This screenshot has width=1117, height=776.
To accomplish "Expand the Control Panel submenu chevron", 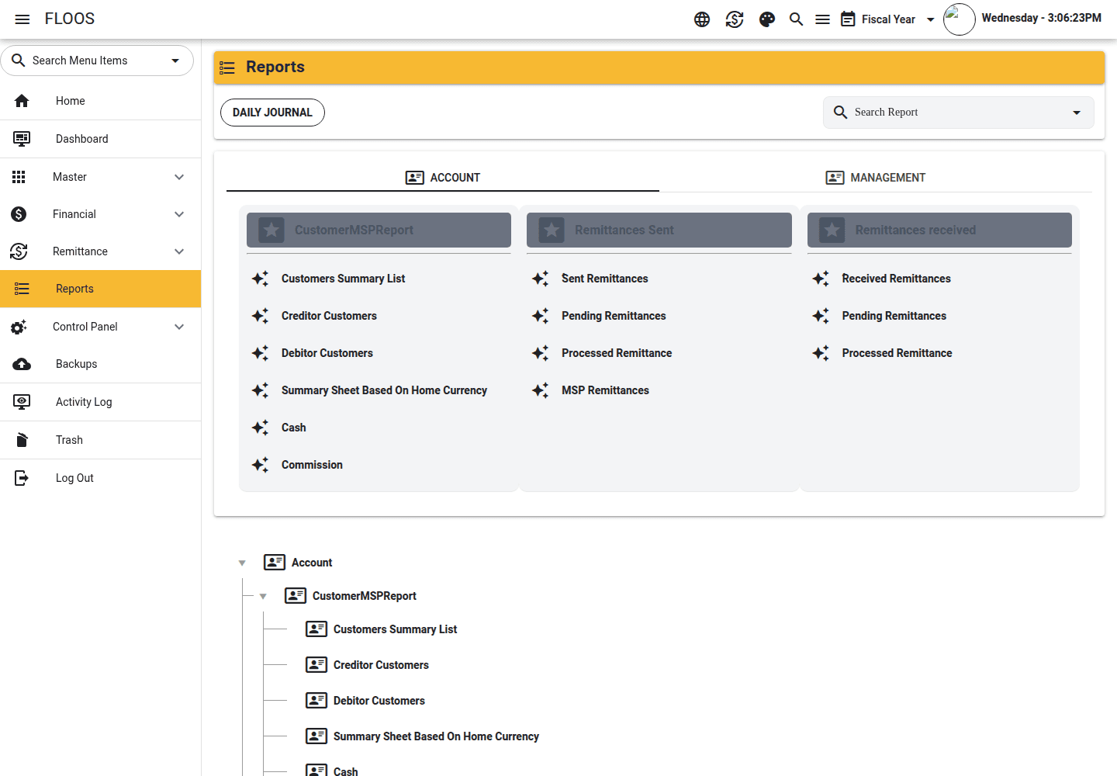I will 179,327.
